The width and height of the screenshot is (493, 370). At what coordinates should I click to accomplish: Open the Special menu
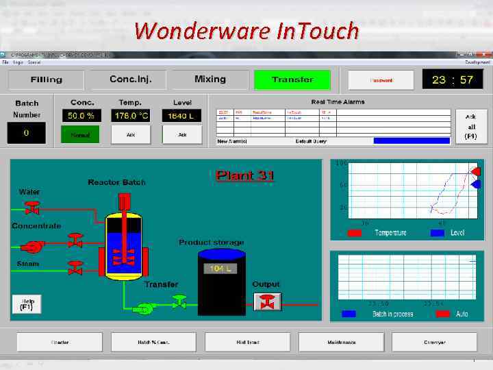click(34, 62)
